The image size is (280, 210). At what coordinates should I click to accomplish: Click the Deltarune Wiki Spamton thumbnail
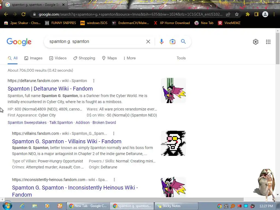(x=173, y=91)
